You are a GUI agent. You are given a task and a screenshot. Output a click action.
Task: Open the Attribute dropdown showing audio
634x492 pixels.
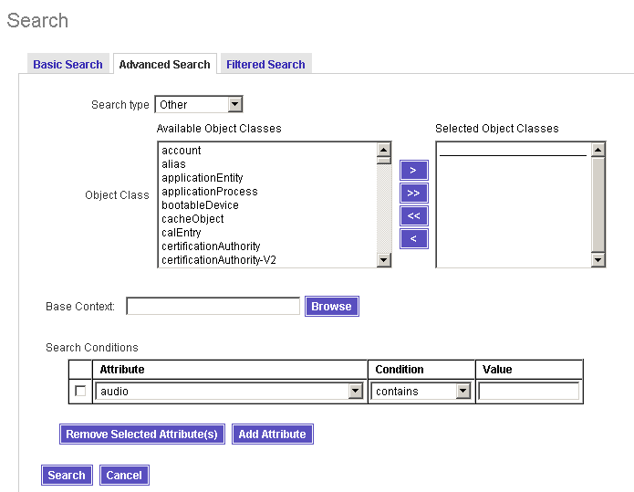(229, 392)
